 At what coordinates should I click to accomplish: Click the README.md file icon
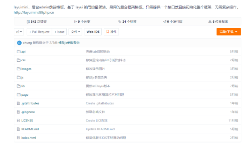[x=19, y=129]
